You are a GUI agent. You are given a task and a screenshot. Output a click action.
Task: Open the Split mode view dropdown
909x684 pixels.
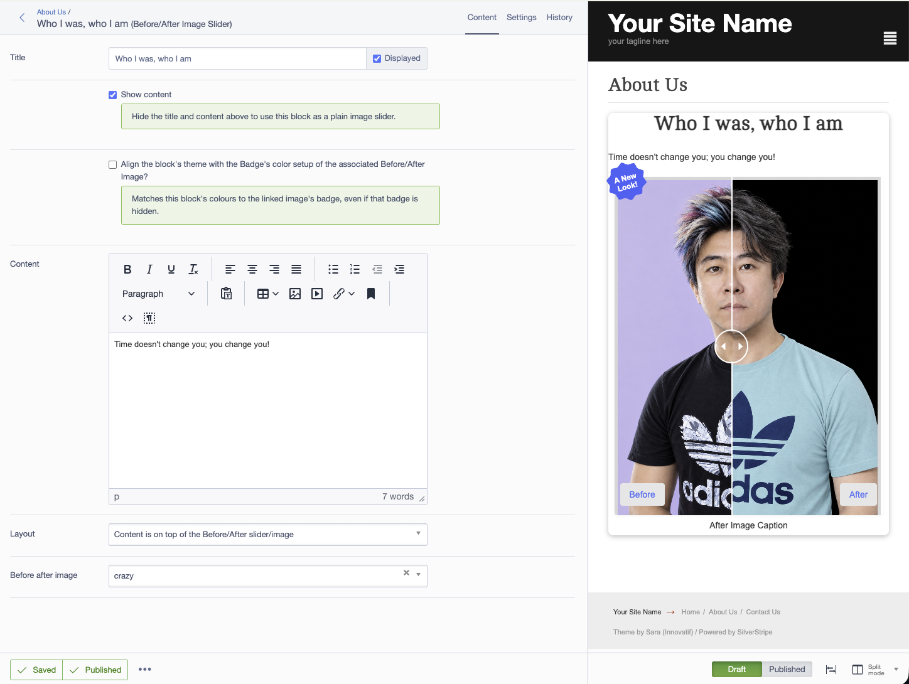coord(875,670)
